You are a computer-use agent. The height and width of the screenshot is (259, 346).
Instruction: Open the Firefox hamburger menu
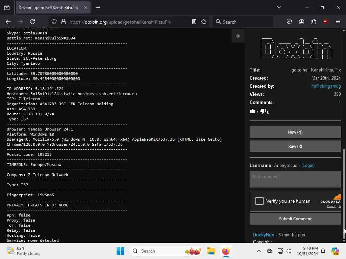pyautogui.click(x=338, y=22)
